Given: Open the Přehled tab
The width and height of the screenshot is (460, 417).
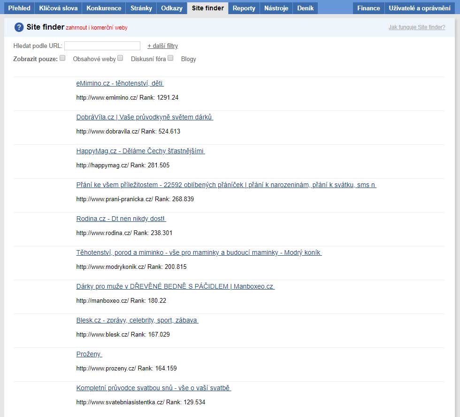Looking at the screenshot, I should pos(19,8).
